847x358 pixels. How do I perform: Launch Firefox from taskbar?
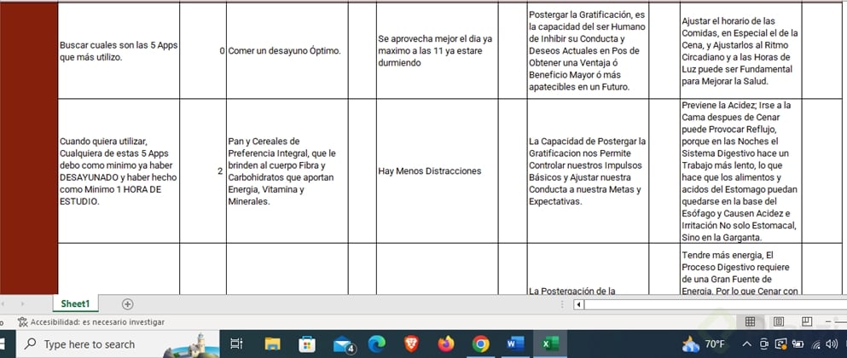(446, 344)
